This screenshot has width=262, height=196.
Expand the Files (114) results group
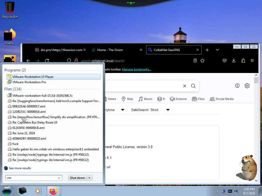point(13,89)
